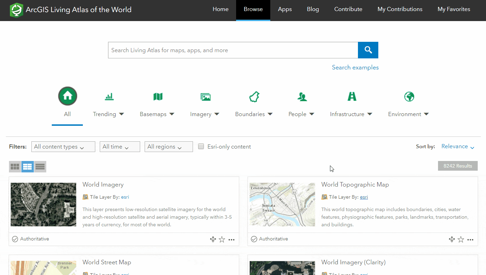Expand the All regions filter
486x275 pixels.
[x=169, y=146]
